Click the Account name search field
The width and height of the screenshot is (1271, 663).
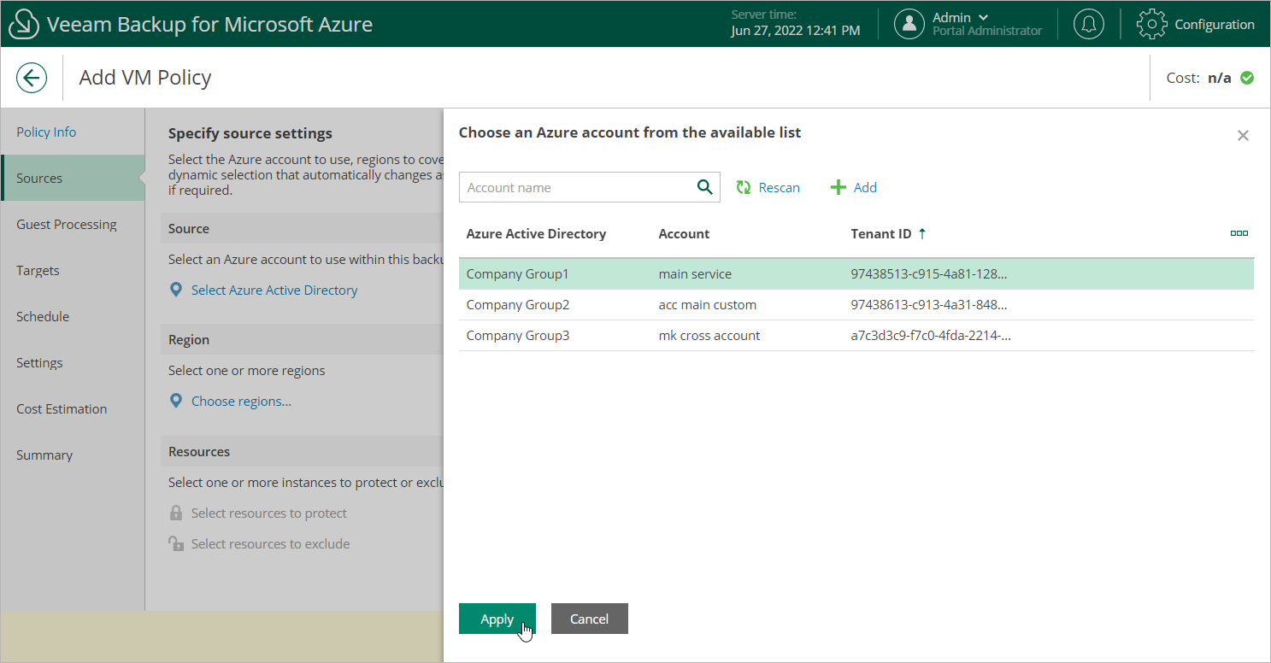[577, 188]
